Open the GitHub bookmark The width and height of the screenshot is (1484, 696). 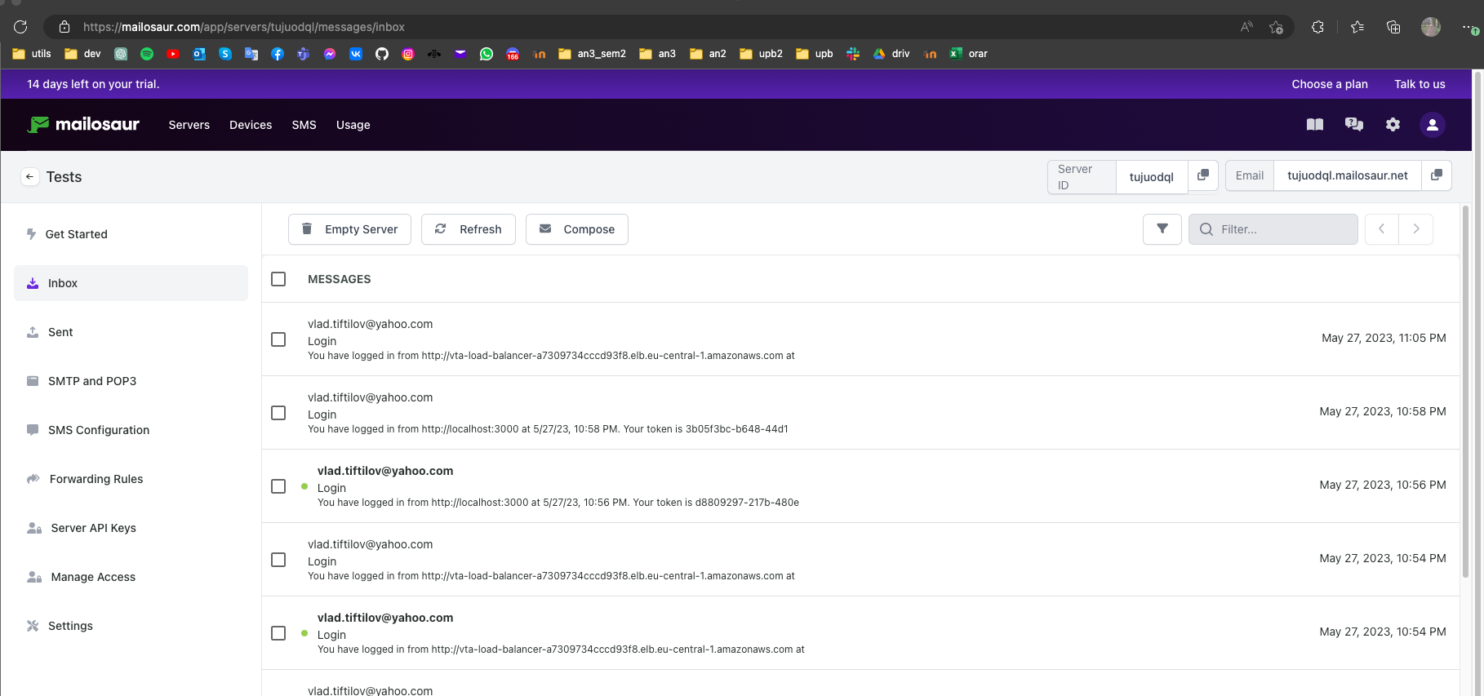pos(382,54)
